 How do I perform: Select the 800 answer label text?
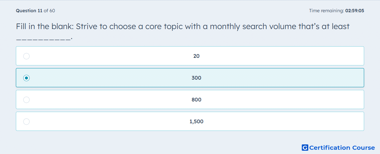click(196, 100)
